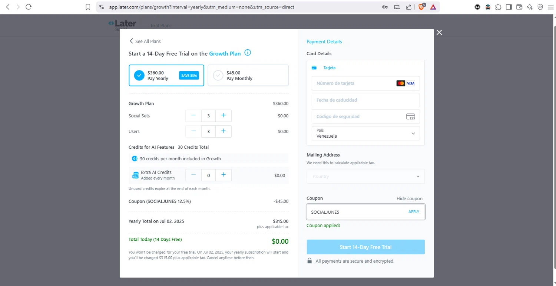Click the 30 credits circle icon
Image resolution: width=556 pixels, height=286 pixels.
click(x=135, y=158)
